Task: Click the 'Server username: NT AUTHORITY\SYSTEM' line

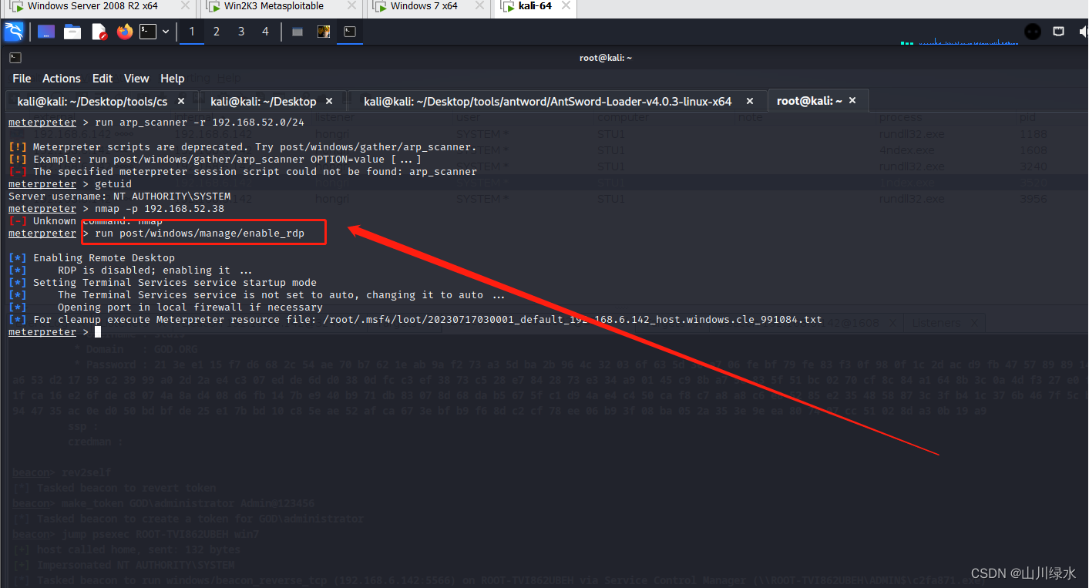Action: point(119,196)
